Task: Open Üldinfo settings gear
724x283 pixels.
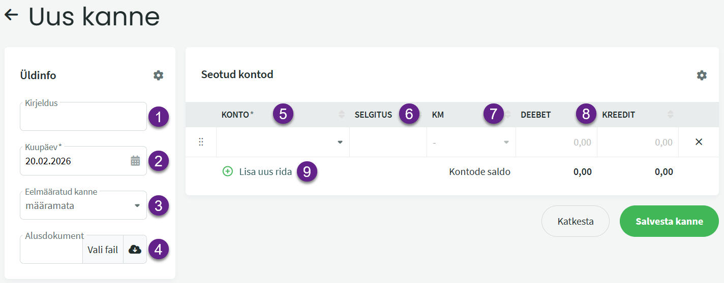Action: click(x=159, y=76)
